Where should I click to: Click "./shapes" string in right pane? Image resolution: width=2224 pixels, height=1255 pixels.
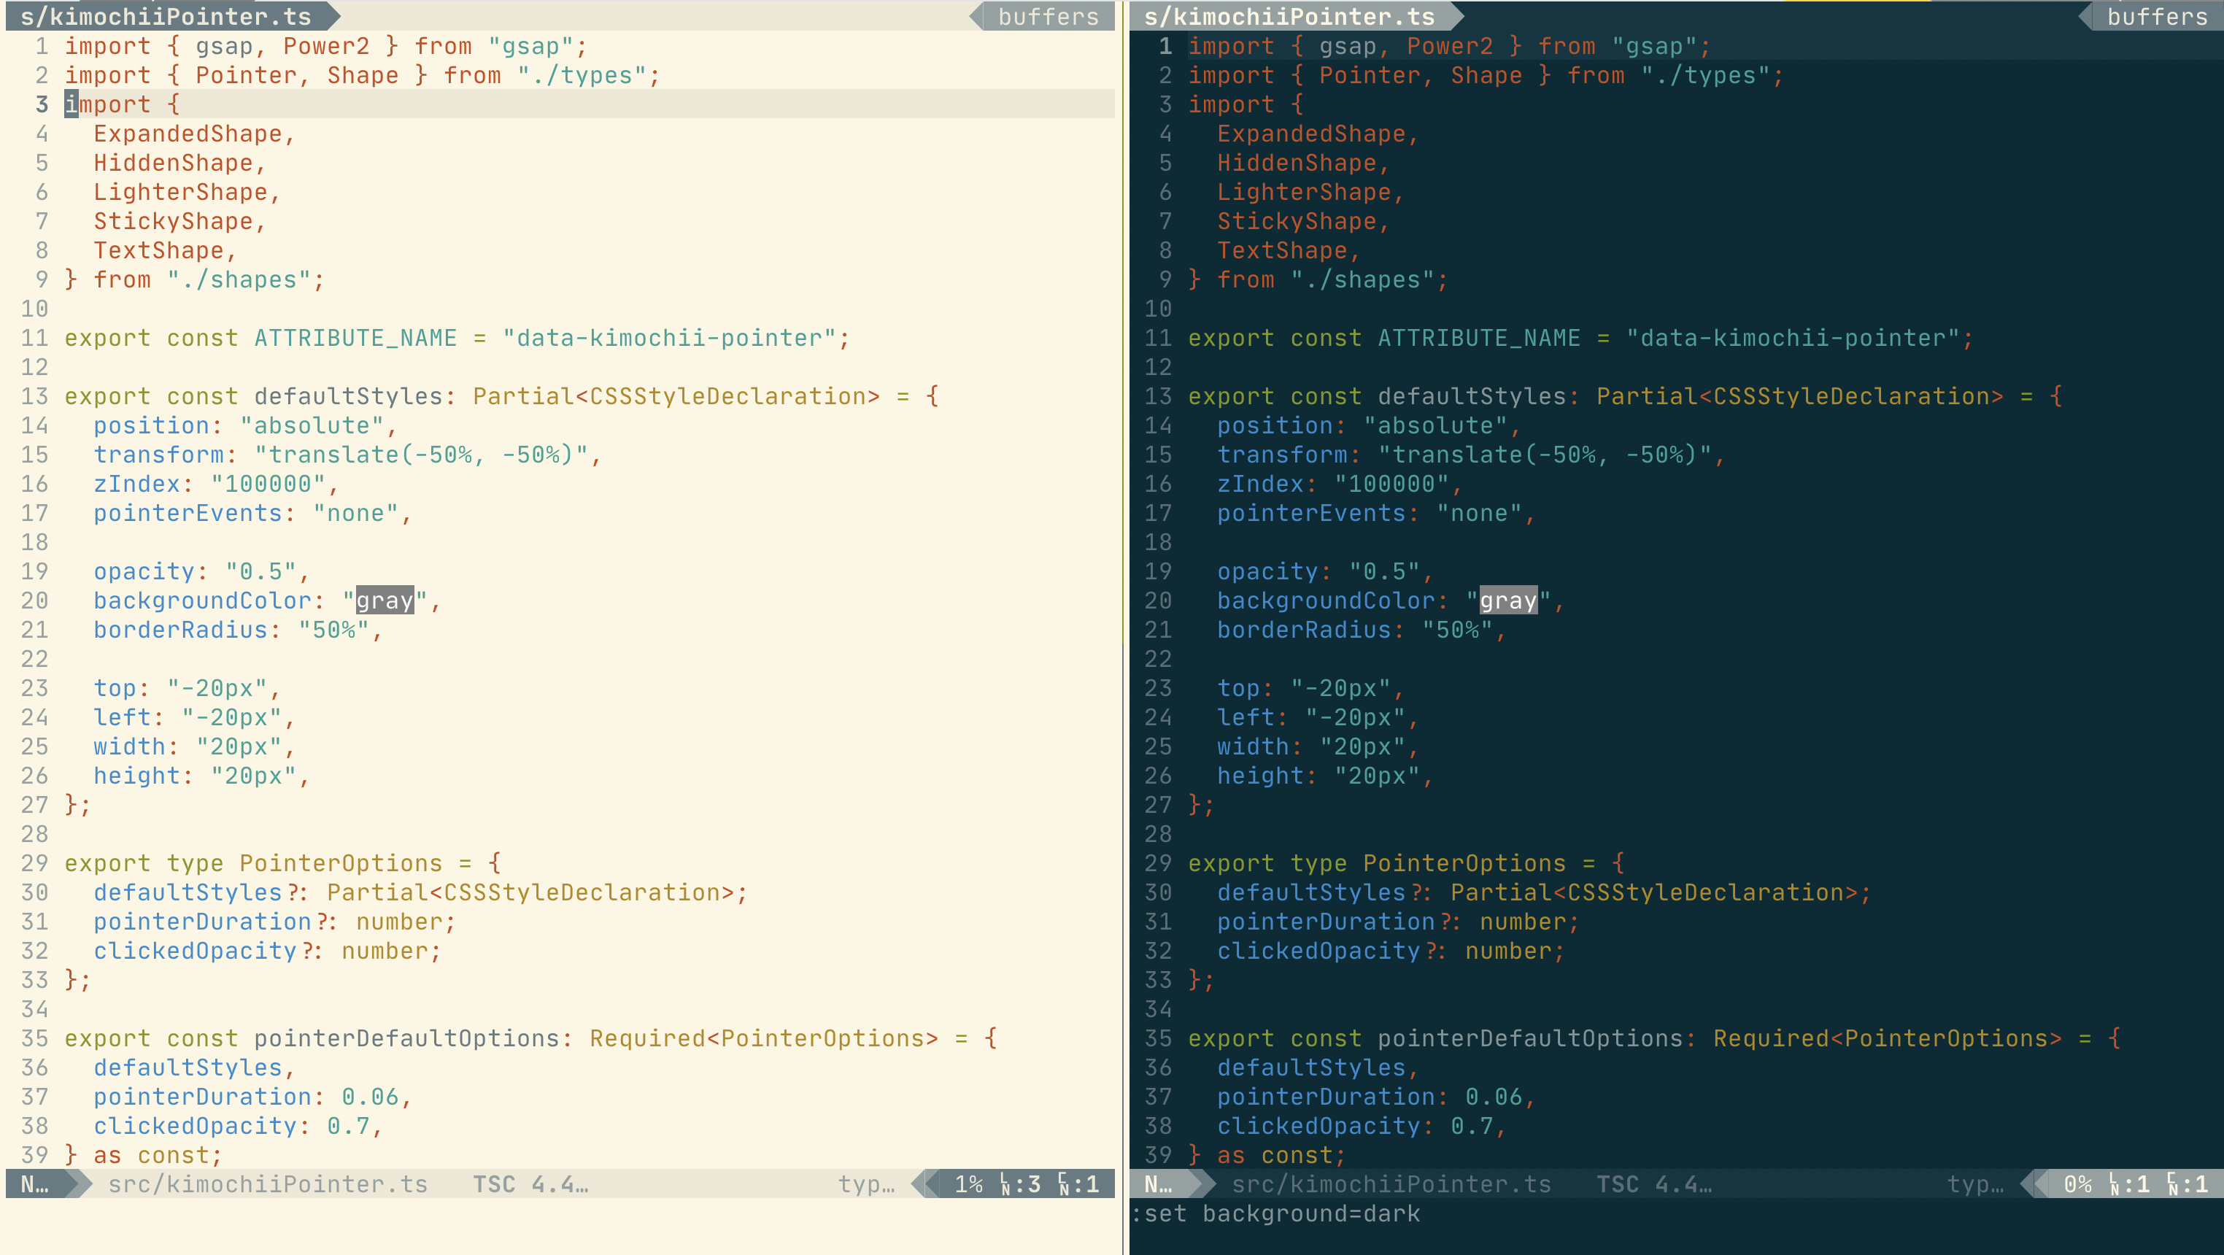pos(1362,279)
